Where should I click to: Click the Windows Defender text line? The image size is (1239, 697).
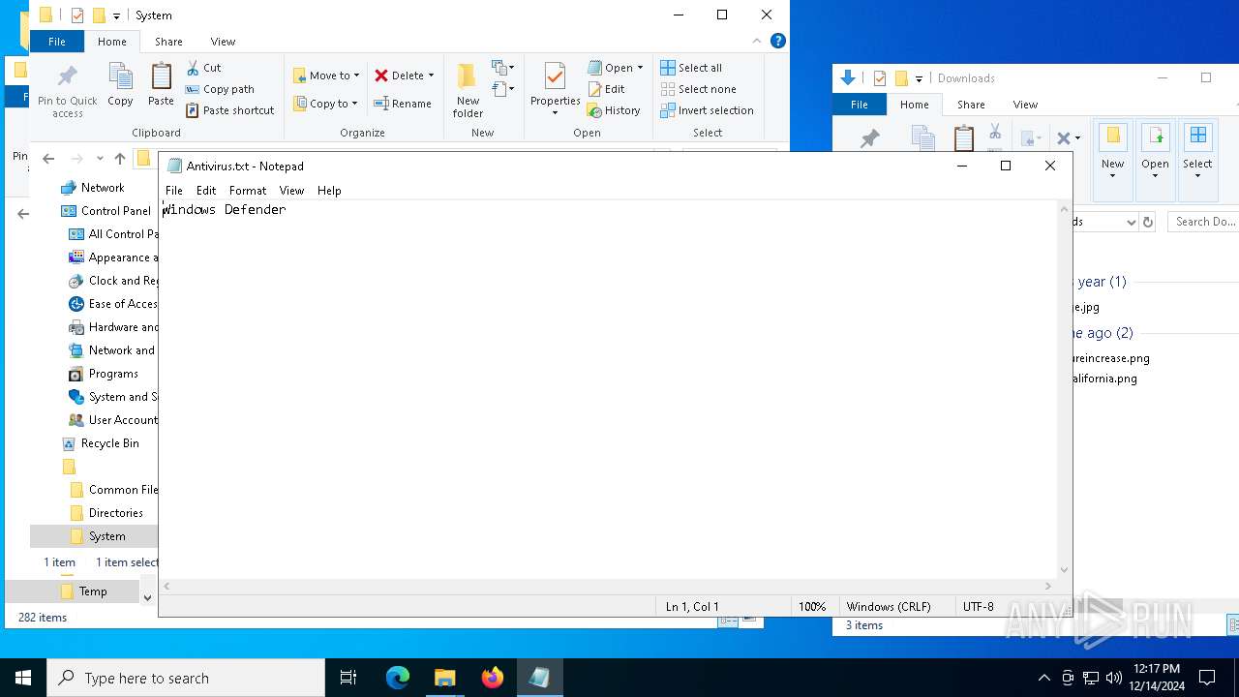[x=224, y=209]
